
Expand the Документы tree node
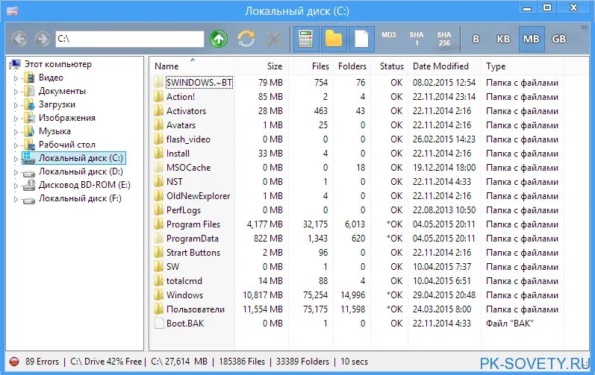(16, 92)
